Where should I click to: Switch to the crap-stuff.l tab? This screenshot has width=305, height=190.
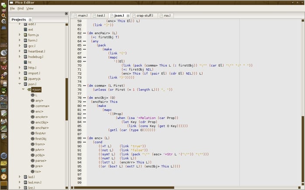pos(145,16)
